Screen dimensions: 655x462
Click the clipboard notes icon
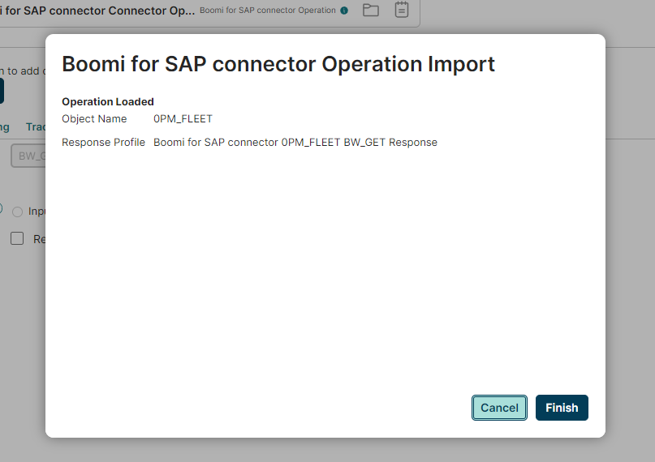pyautogui.click(x=401, y=11)
